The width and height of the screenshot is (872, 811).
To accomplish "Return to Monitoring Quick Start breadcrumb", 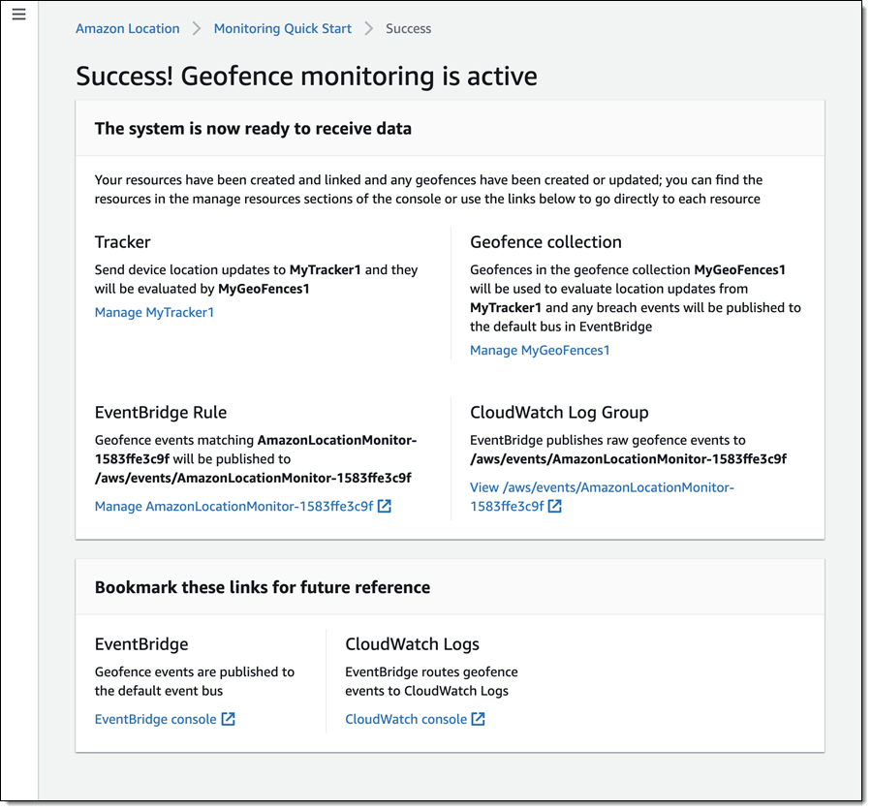I will 283,28.
